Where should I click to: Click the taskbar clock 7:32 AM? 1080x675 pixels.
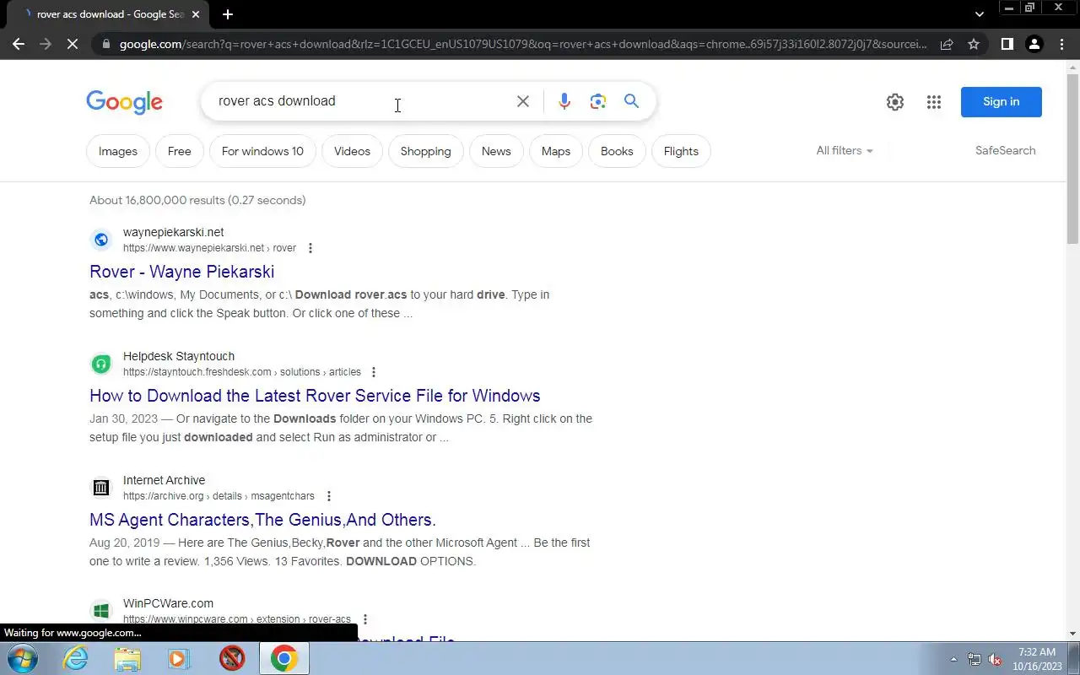point(1037,652)
